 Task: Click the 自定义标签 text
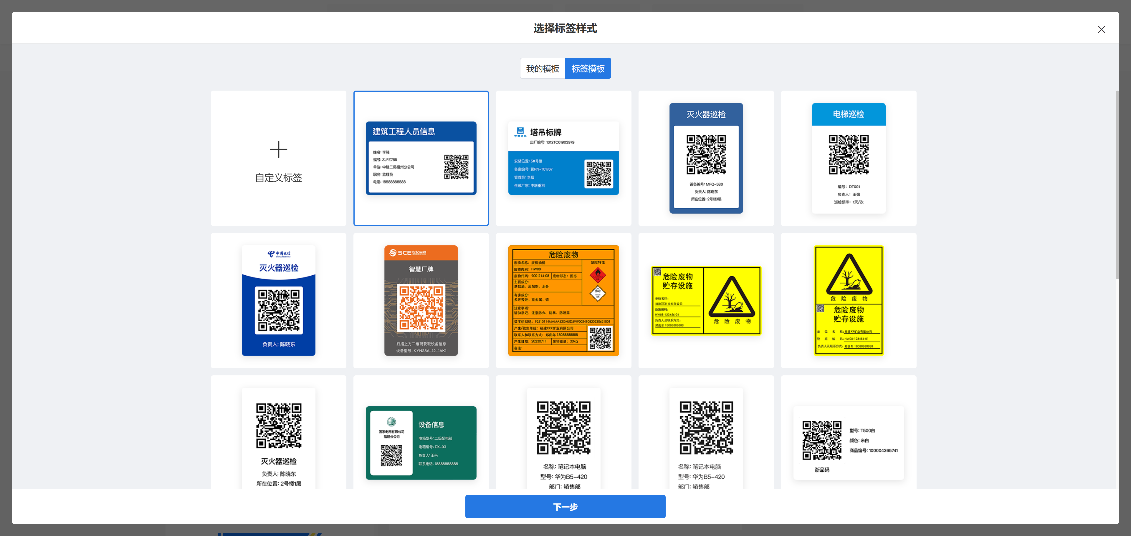point(278,178)
